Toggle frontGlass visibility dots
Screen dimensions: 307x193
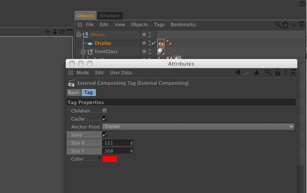click(x=150, y=52)
